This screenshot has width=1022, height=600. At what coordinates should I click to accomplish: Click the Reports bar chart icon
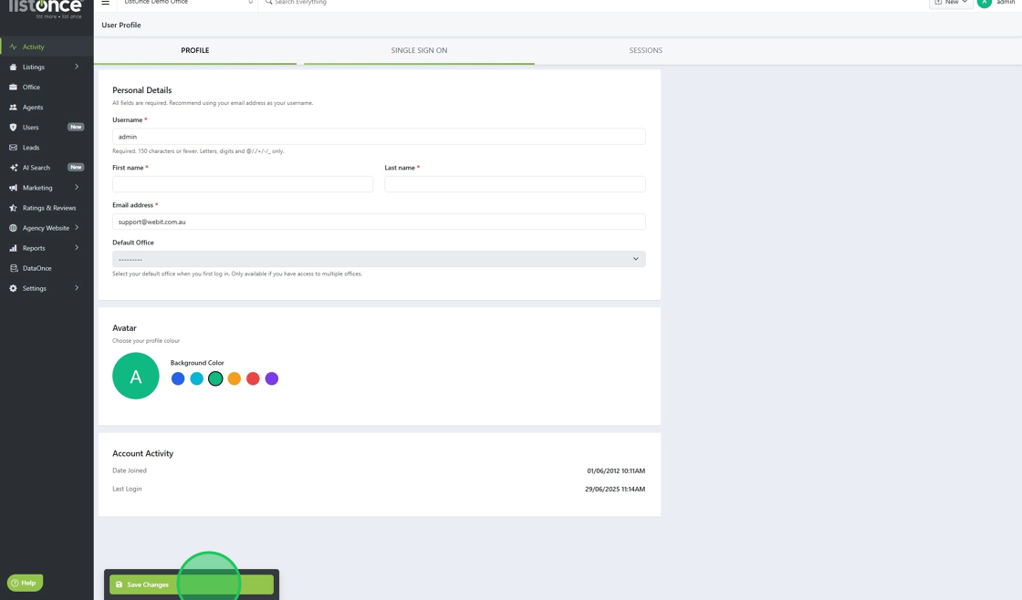click(x=13, y=249)
